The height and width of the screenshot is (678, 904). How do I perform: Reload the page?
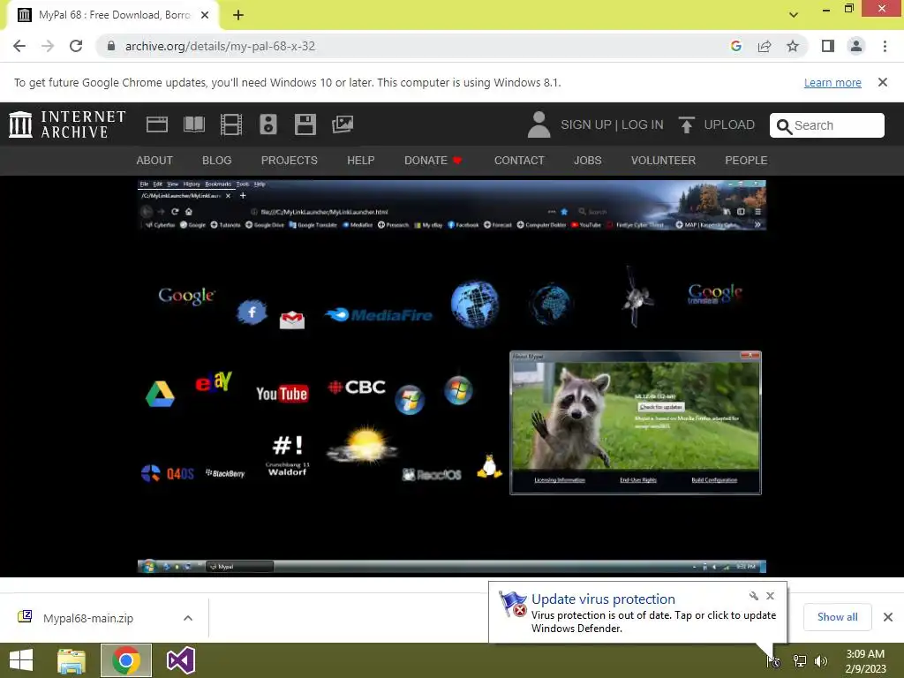tap(76, 46)
